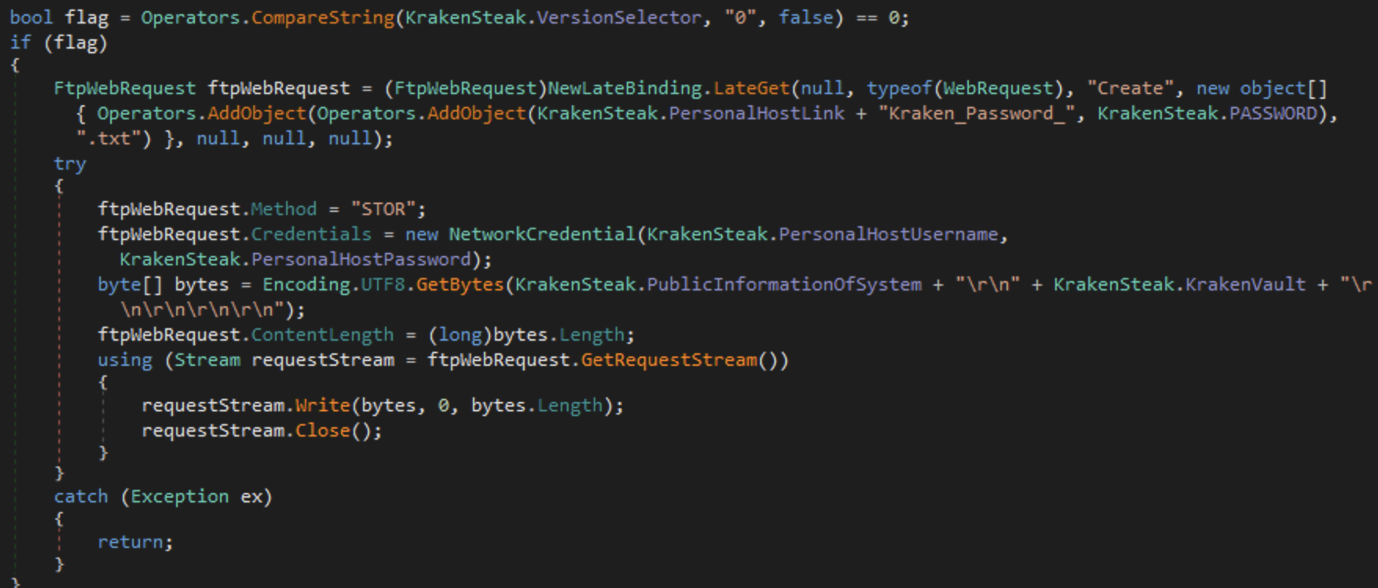Click the PersonalHostUsername property
The height and width of the screenshot is (588, 1378).
pyautogui.click(x=888, y=234)
